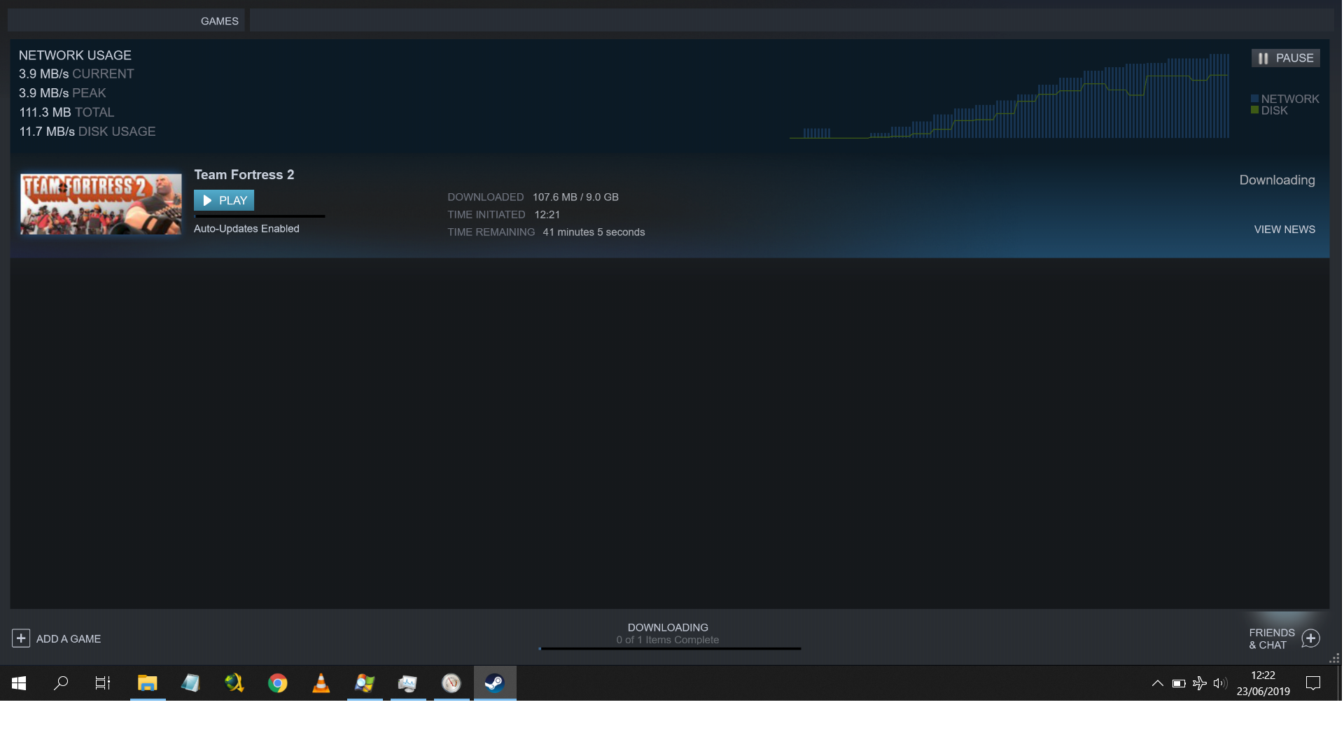The image size is (1344, 756).
Task: Click the ADD A GAME plus icon
Action: tap(21, 638)
